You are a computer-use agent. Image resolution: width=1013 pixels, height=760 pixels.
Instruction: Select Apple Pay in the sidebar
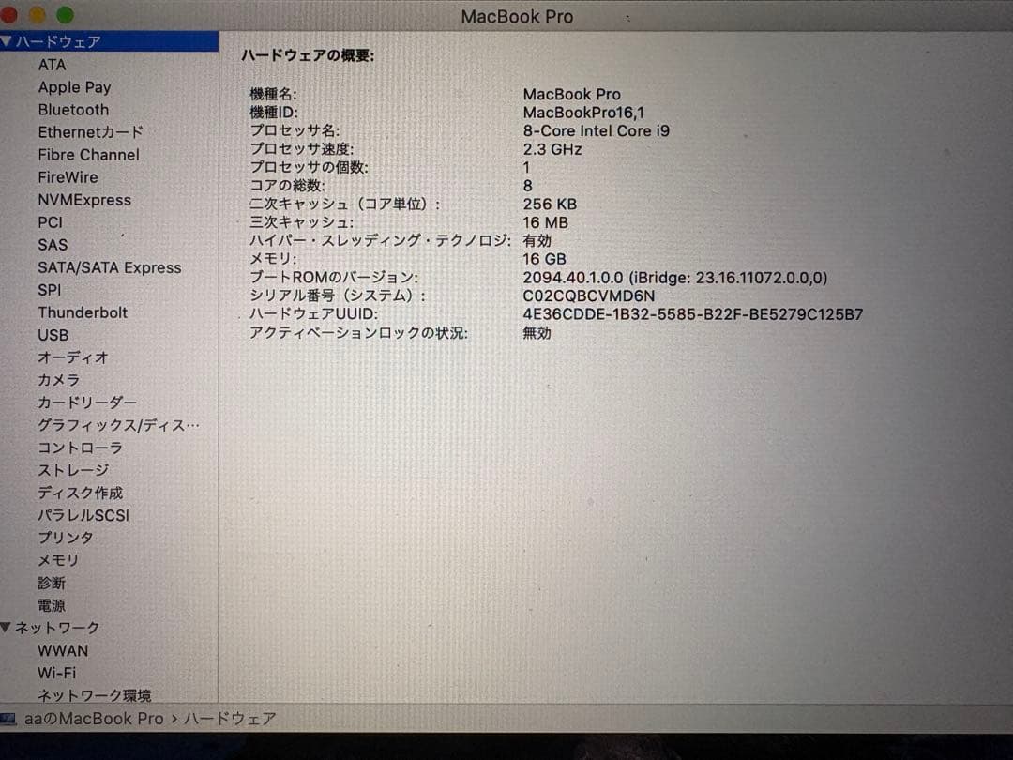pos(74,86)
